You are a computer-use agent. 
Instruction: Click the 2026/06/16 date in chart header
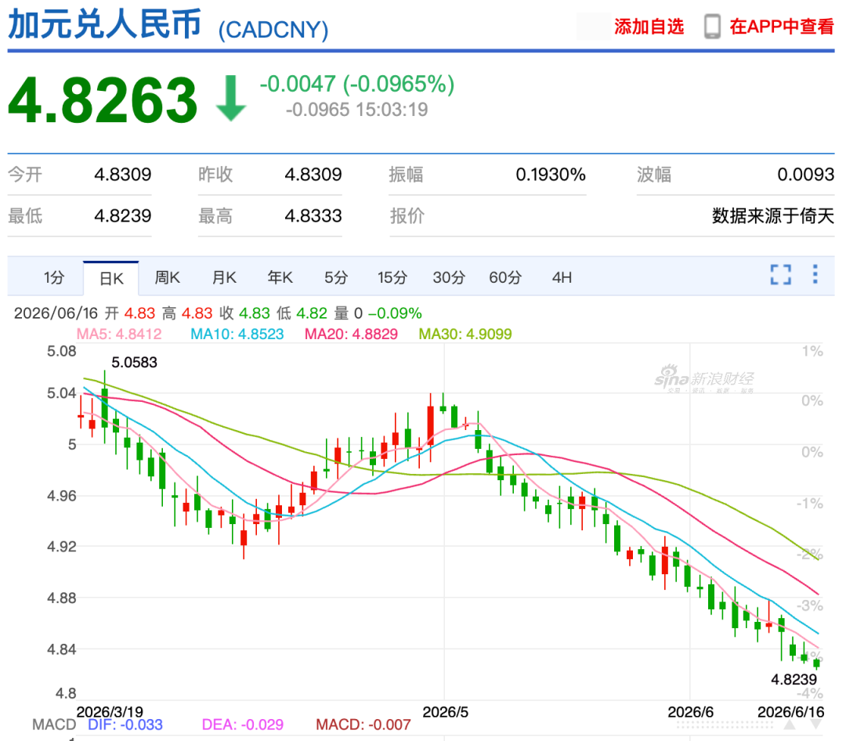56,313
